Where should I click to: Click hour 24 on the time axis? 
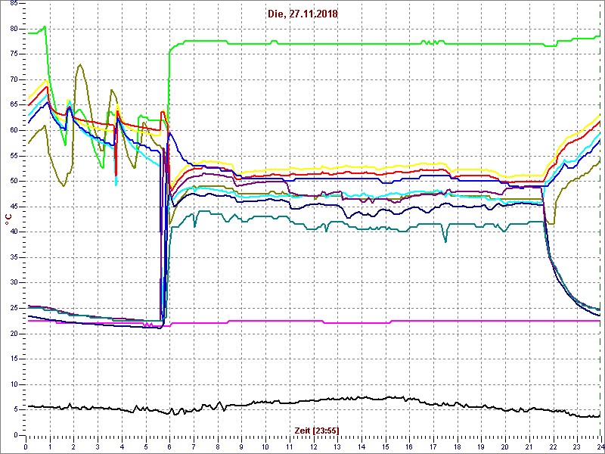[x=599, y=445]
